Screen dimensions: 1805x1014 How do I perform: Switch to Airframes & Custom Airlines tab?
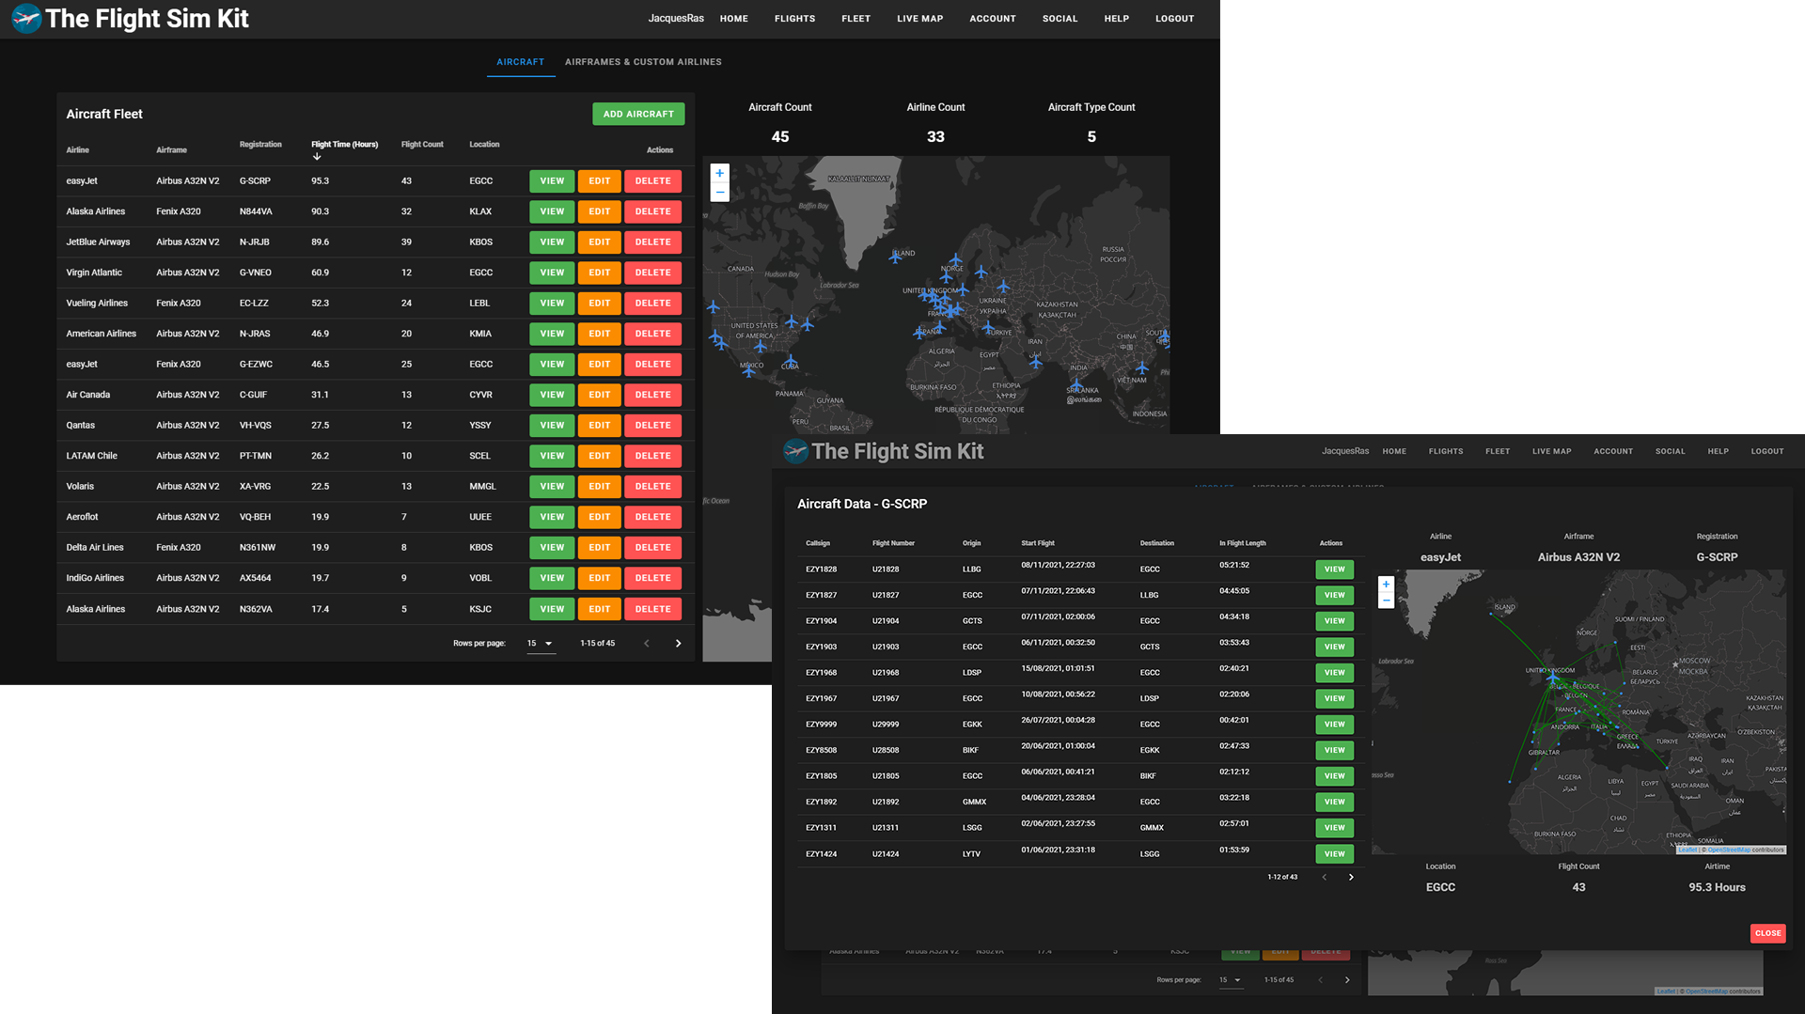[643, 62]
